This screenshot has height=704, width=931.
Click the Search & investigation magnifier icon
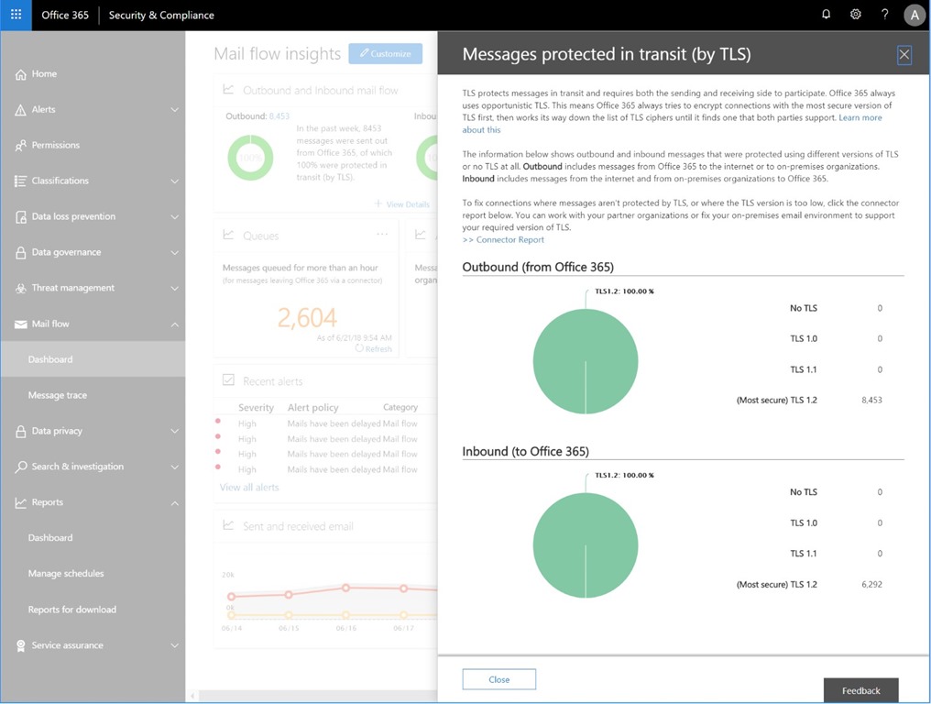point(21,467)
